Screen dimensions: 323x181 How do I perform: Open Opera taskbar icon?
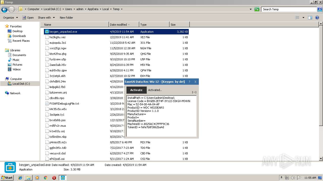pyautogui.click(x=54, y=178)
